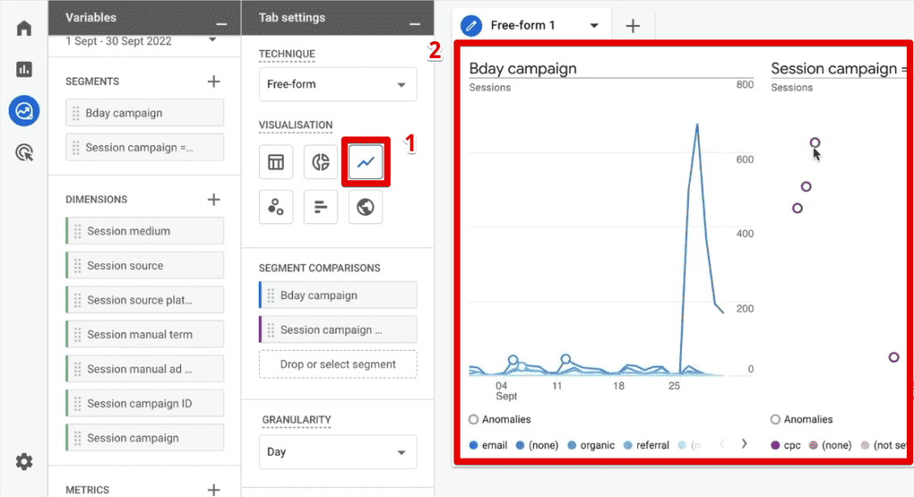The width and height of the screenshot is (914, 497).
Task: Select the Session source plat... dimension
Action: [145, 300]
